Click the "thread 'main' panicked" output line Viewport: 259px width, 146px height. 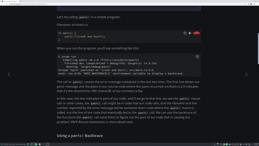(106, 70)
